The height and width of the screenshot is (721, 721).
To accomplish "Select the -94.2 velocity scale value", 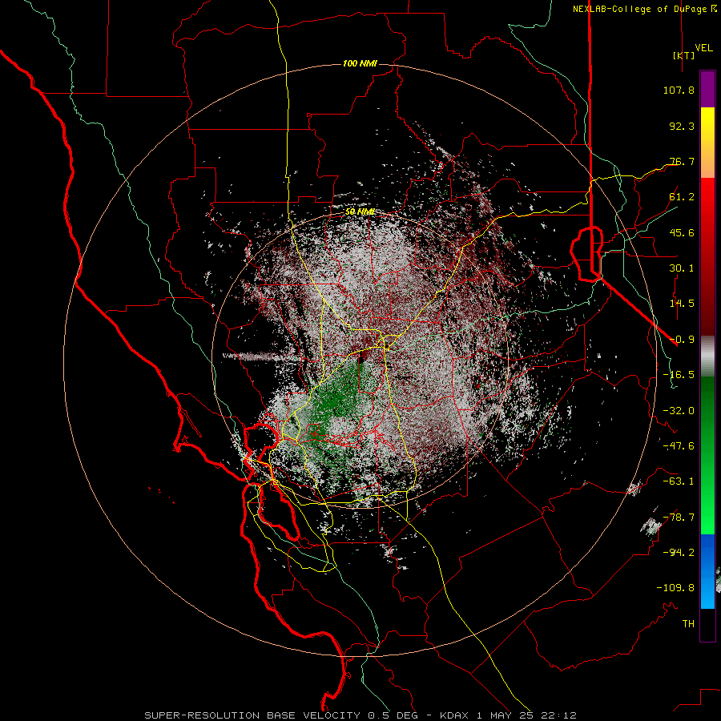I will point(679,552).
